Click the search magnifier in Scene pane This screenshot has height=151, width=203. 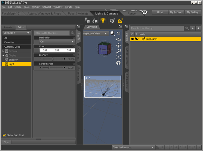pos(187,28)
